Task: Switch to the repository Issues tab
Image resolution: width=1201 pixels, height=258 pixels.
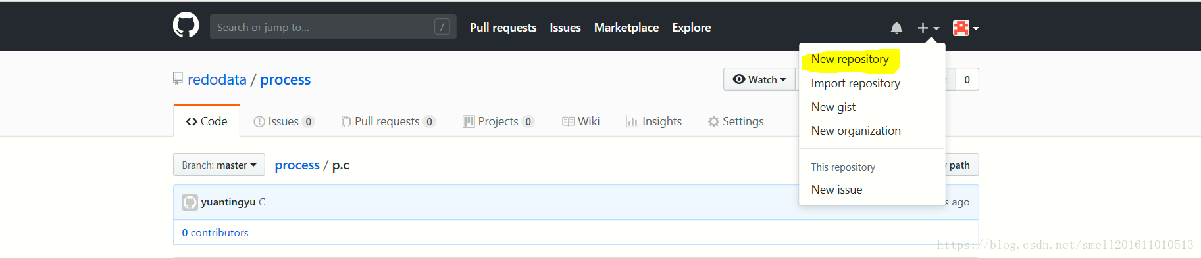Action: (284, 121)
